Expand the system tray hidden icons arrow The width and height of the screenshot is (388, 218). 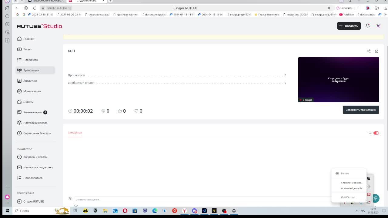(x=356, y=211)
